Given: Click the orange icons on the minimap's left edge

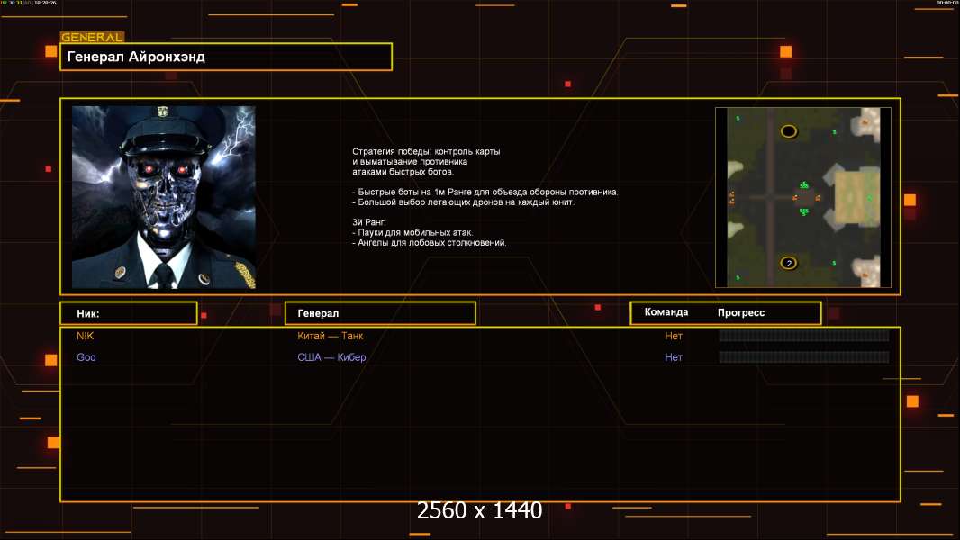Looking at the screenshot, I should tap(731, 197).
